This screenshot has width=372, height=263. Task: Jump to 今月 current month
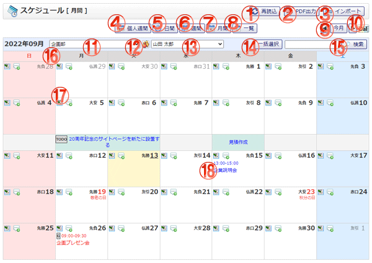[339, 29]
